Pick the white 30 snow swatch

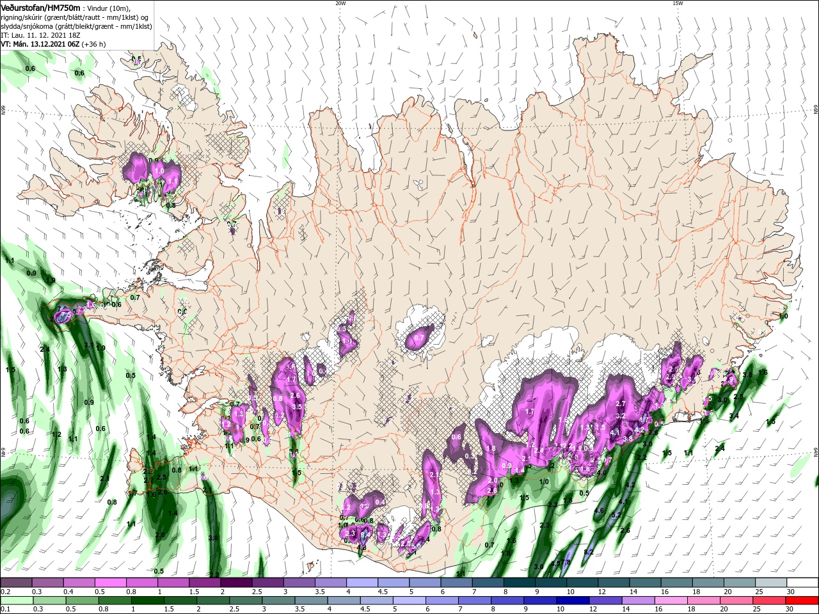tap(803, 583)
